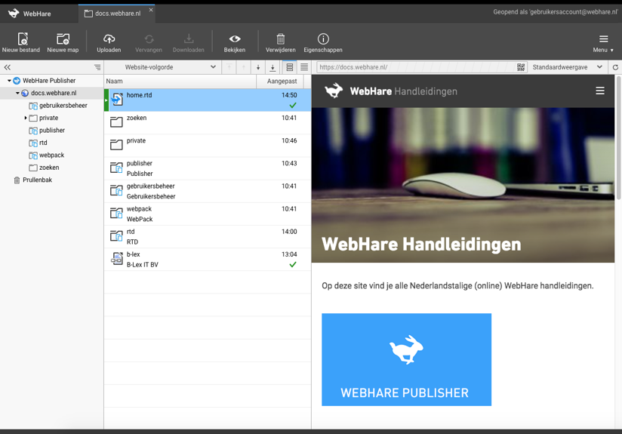This screenshot has height=434, width=622.
Task: Open the Website-volgorde sorting dropdown
Action: click(170, 67)
